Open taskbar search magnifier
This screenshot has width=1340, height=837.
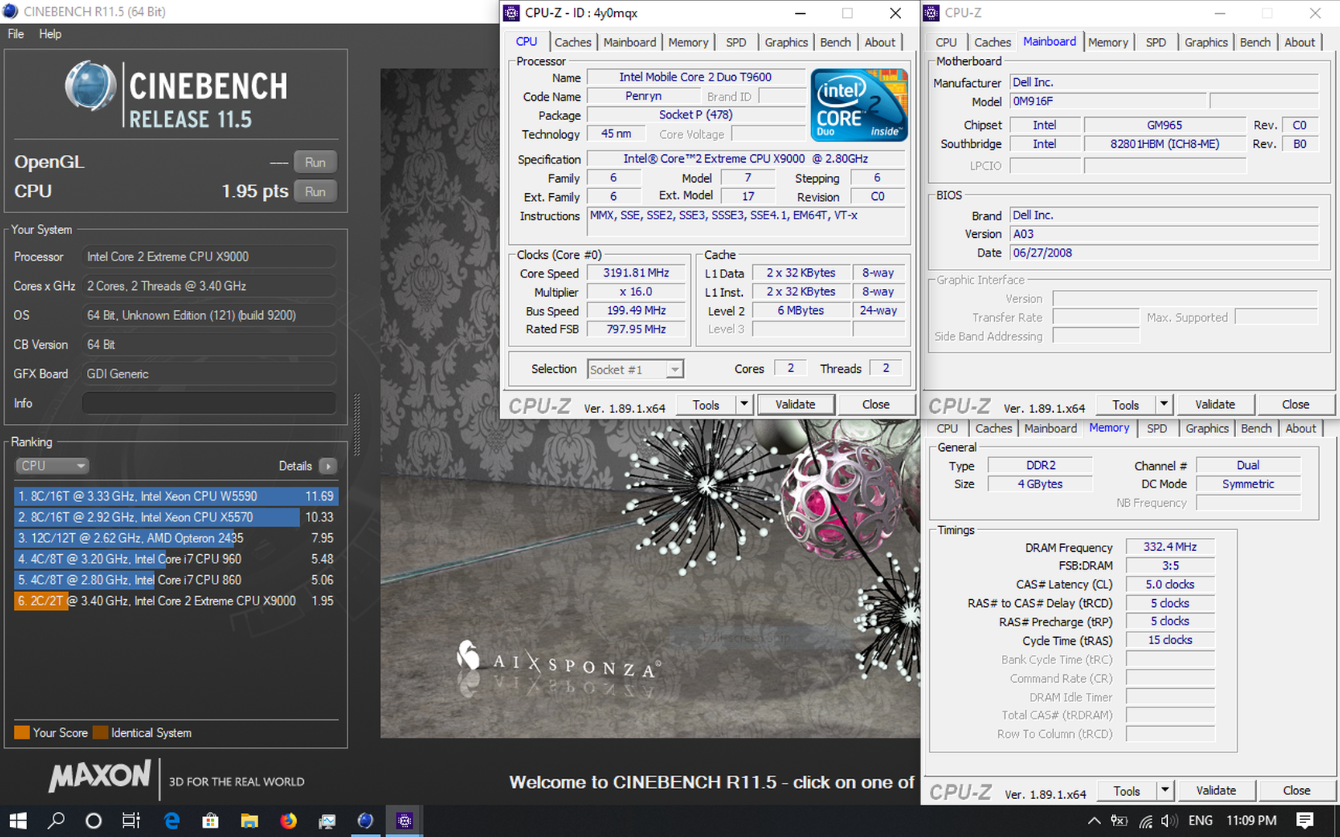[x=56, y=821]
